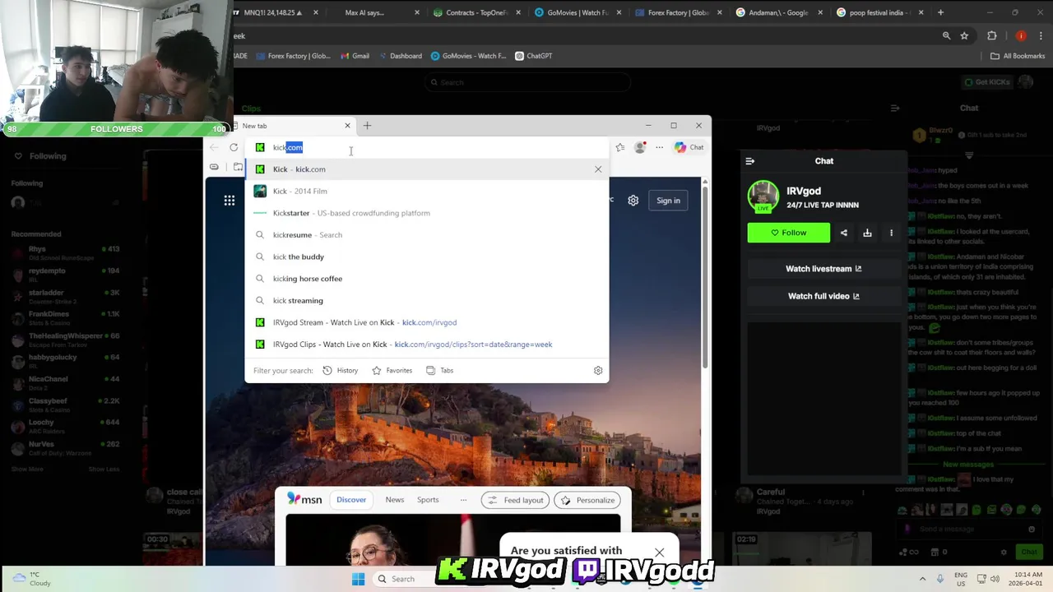The width and height of the screenshot is (1053, 592).
Task: Open Gmail bookmark in Chrome
Action: point(355,56)
